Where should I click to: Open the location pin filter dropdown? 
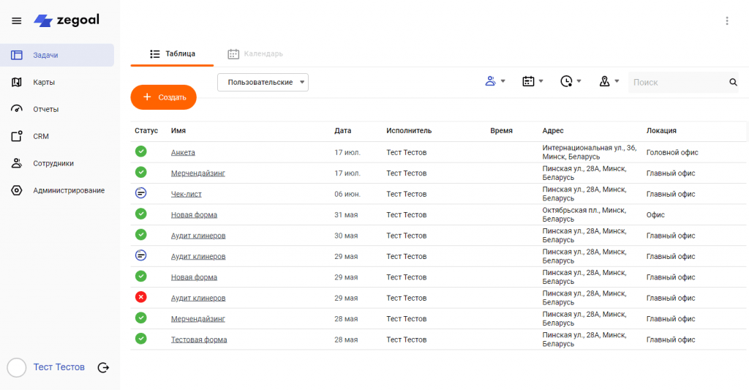609,81
